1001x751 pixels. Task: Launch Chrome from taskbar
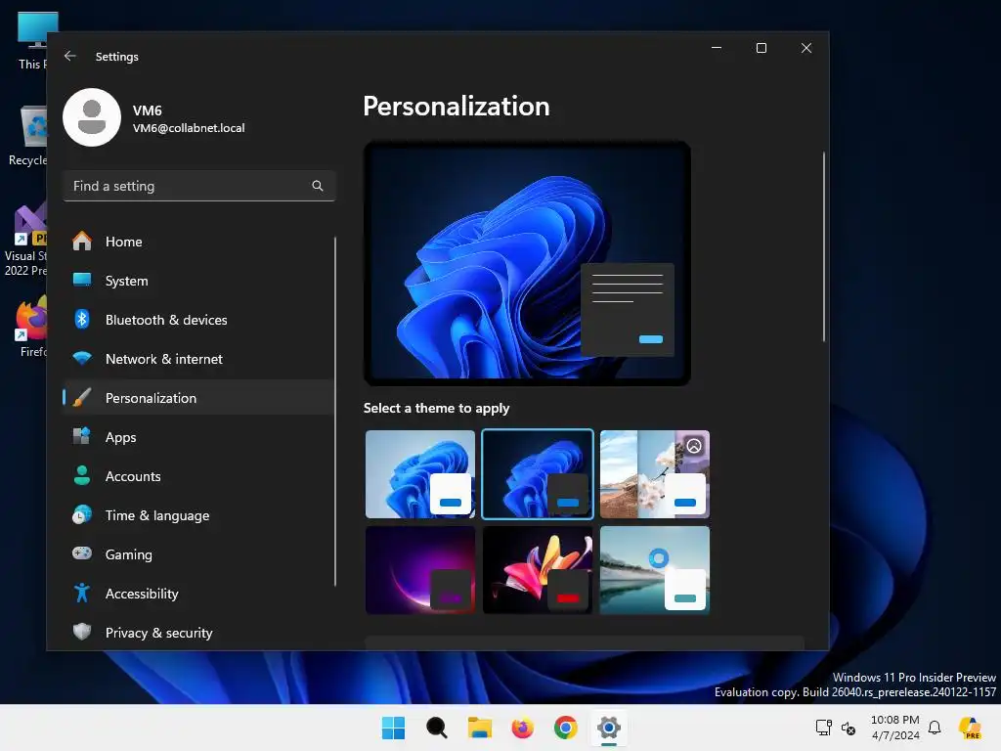pos(566,728)
